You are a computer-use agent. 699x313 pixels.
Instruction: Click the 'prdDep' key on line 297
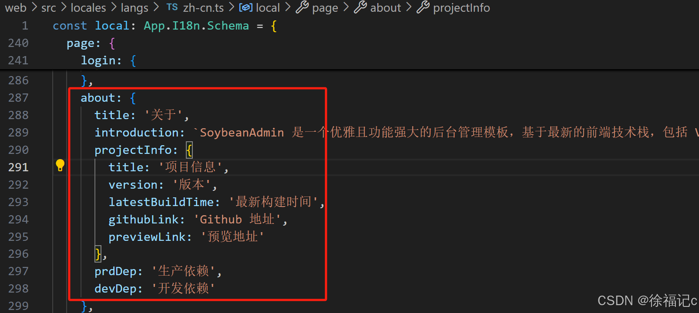(x=115, y=272)
